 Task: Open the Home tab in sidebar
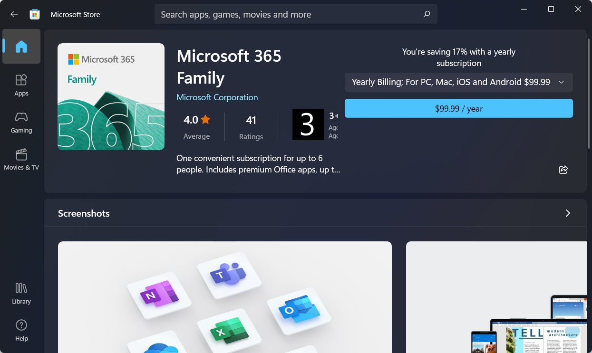coord(21,47)
